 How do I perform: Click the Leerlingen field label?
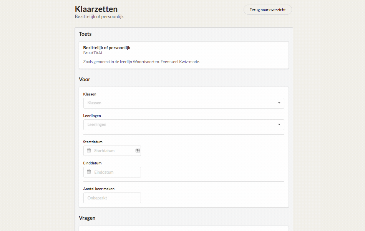coord(92,116)
